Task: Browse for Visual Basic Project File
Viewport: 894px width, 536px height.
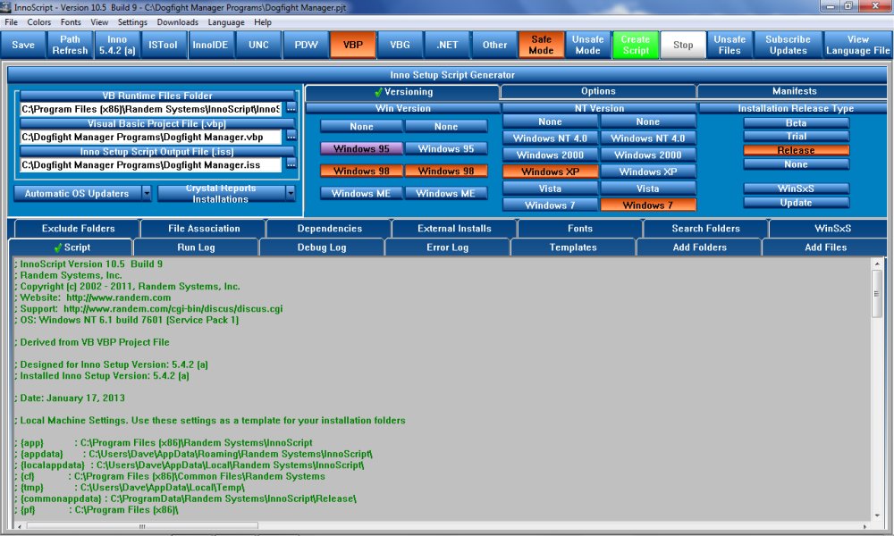Action: coord(291,136)
